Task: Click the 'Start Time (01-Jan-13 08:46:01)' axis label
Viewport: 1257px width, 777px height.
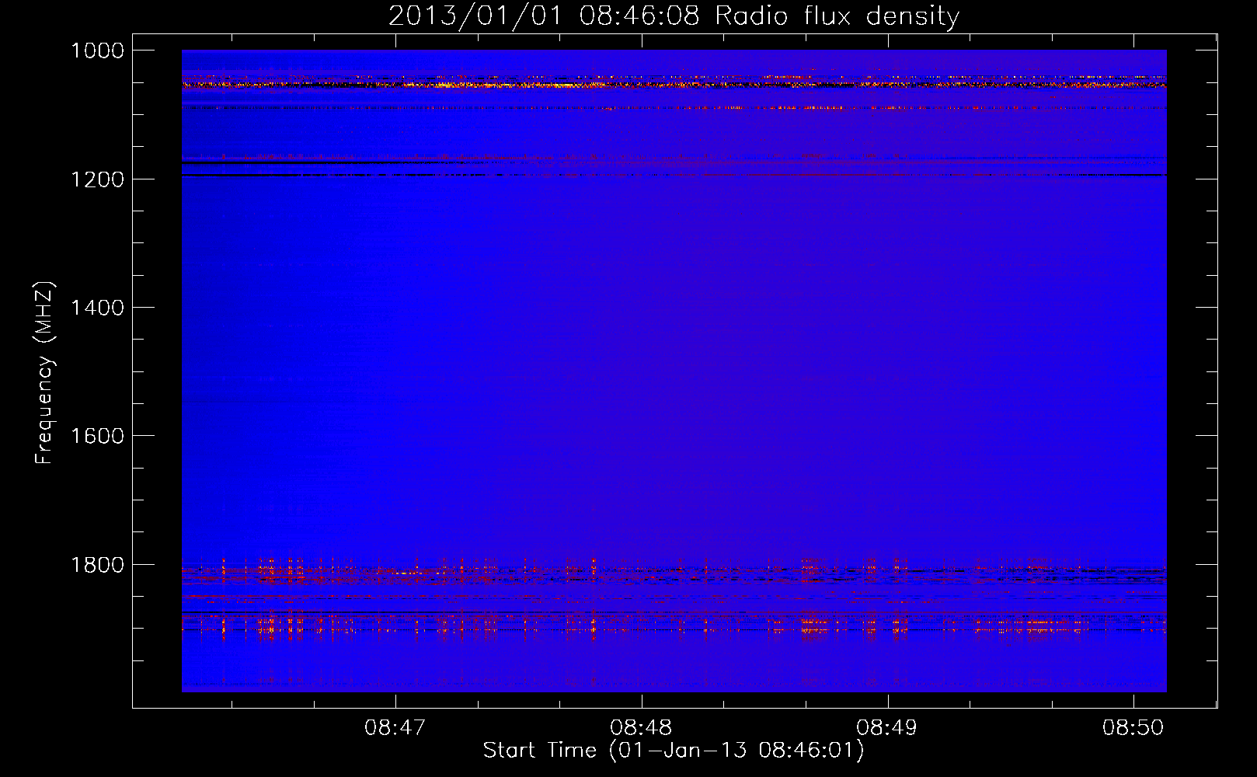Action: [x=674, y=751]
